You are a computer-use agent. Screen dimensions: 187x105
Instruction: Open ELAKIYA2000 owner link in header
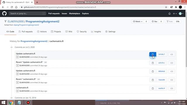point(16,21)
